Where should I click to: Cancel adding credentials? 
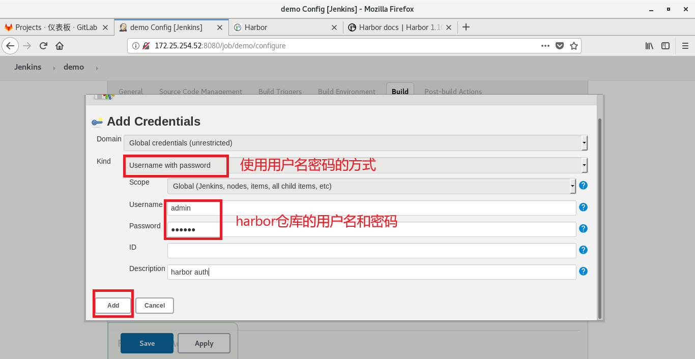click(x=155, y=306)
